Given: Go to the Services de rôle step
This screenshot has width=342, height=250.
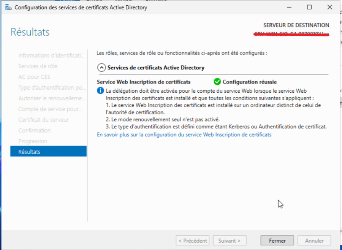Looking at the screenshot, I should [x=38, y=66].
